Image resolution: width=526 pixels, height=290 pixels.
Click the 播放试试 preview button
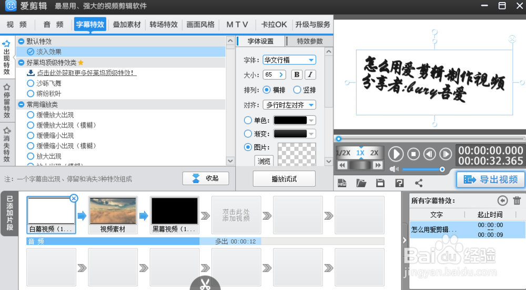tap(284, 179)
